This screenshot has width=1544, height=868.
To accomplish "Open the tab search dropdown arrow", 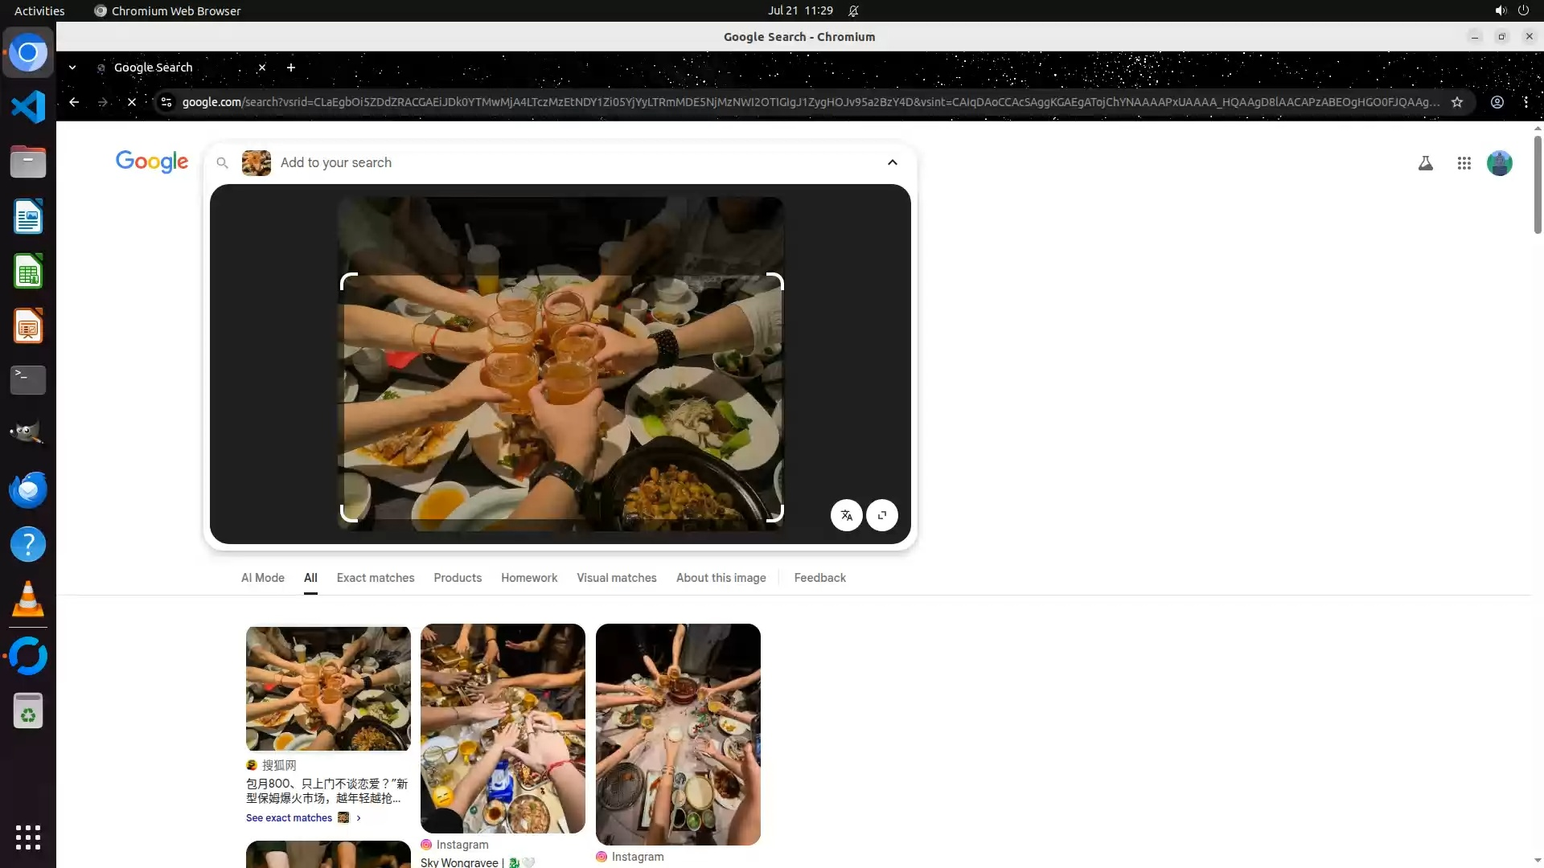I will (x=72, y=68).
